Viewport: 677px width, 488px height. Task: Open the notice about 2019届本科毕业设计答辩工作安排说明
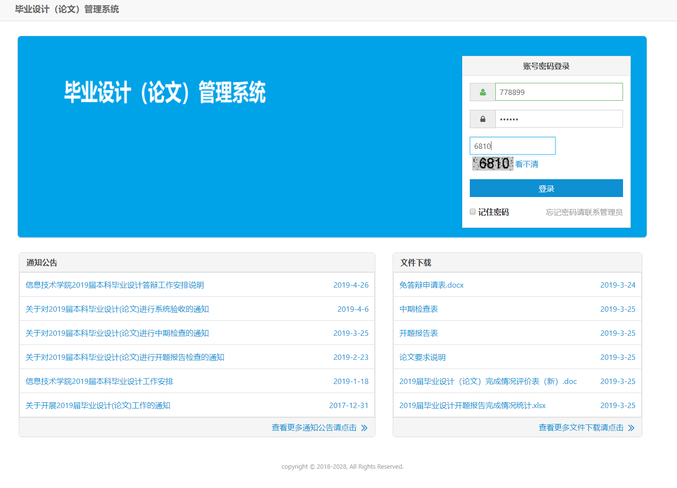coord(115,285)
